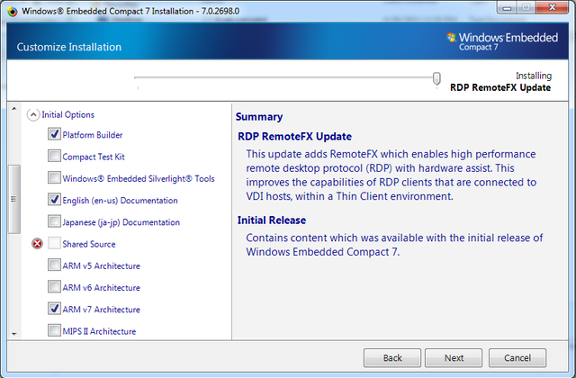Click the Initial Release summary heading
Screen dimensions: 576x378
[x=272, y=220]
